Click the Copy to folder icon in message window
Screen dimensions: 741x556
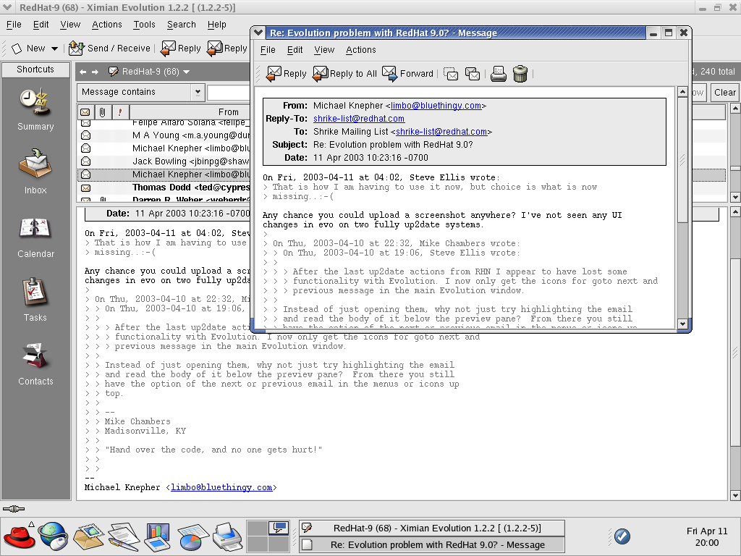tap(472, 74)
